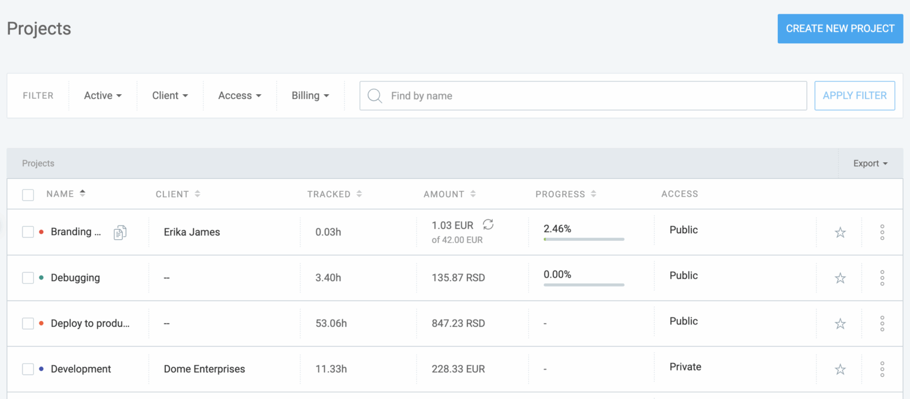Select the Development project checkbox
The width and height of the screenshot is (910, 399).
(28, 369)
